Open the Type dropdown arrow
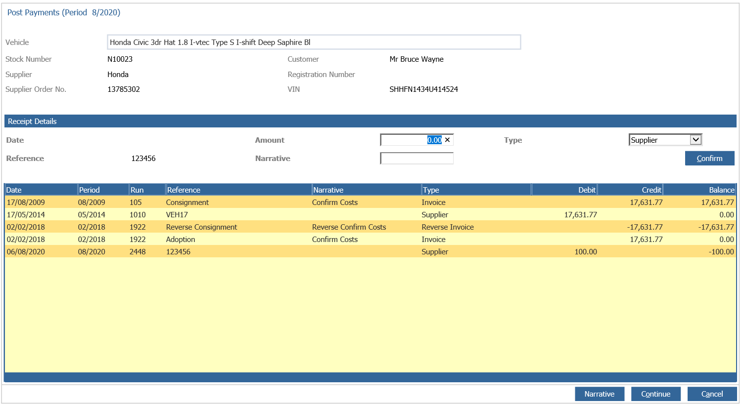This screenshot has width=743, height=404. tap(696, 140)
